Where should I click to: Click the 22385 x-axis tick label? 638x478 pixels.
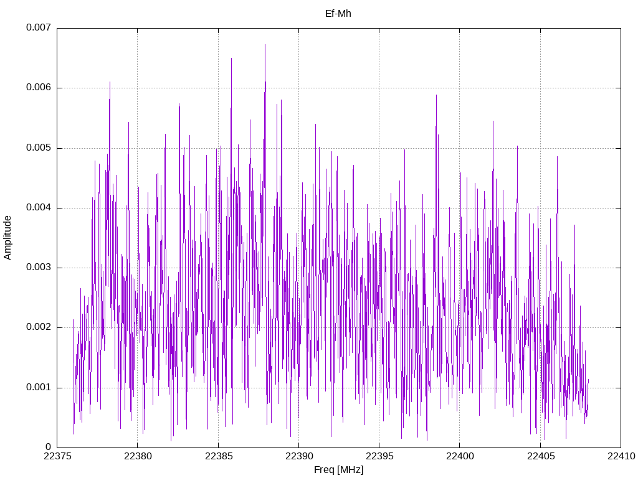219,456
